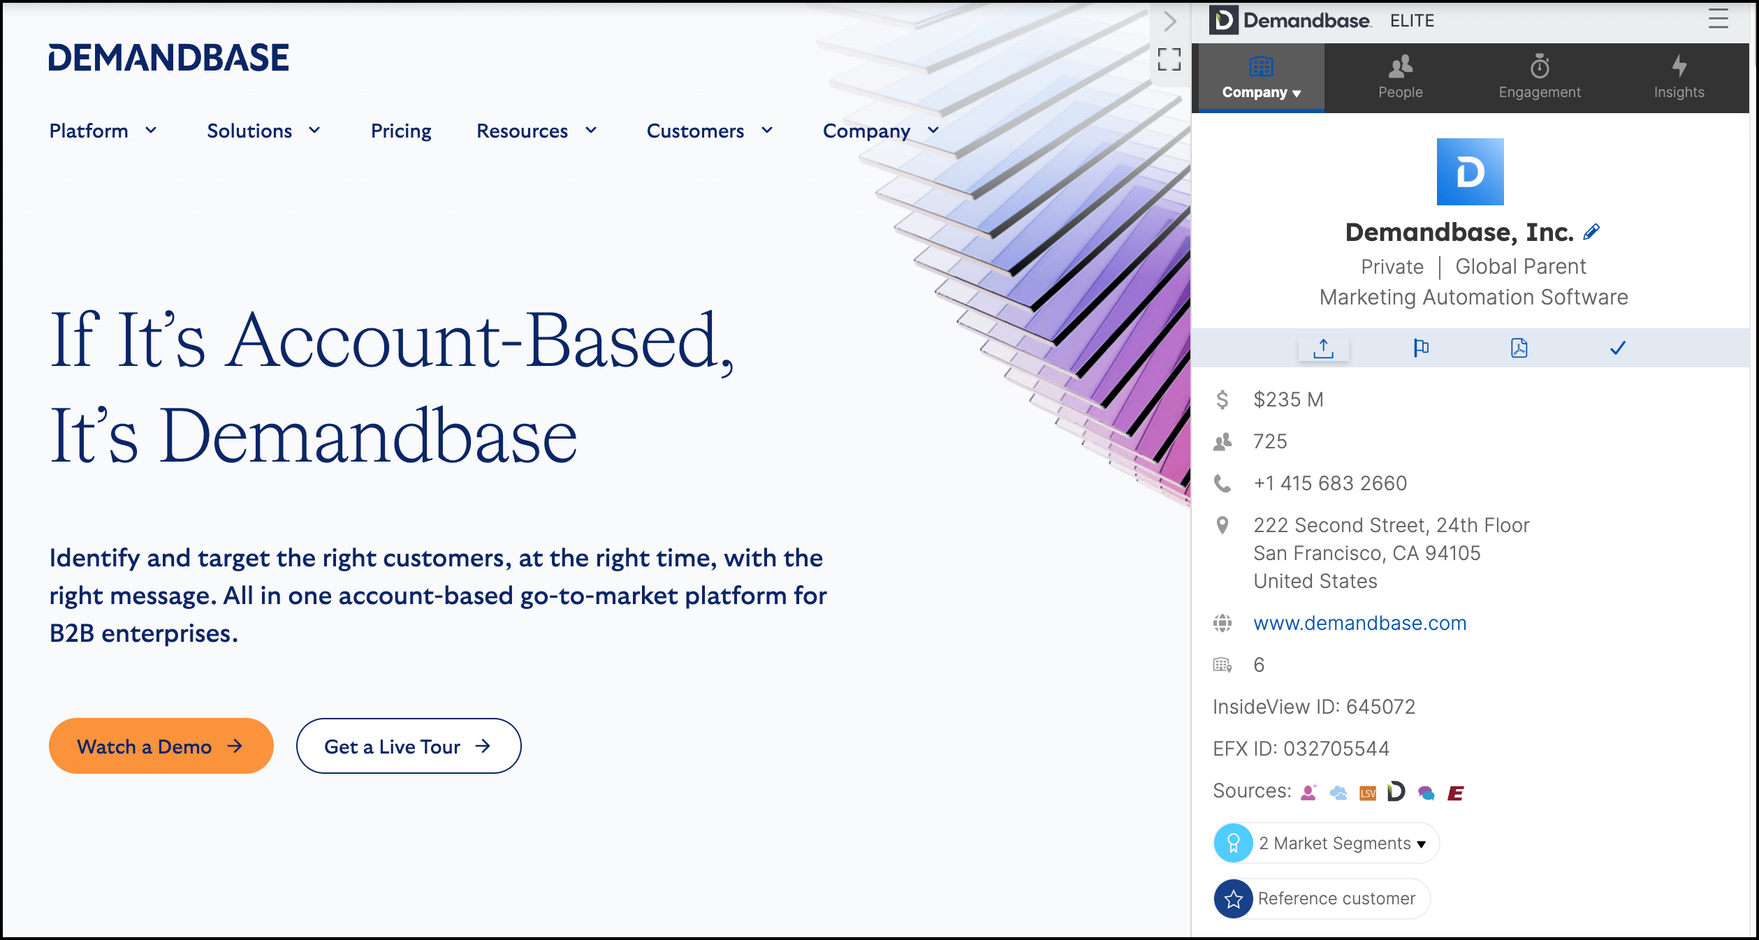Viewport: 1759px width, 940px height.
Task: Toggle the panel fullscreen expand icon
Action: (1169, 59)
